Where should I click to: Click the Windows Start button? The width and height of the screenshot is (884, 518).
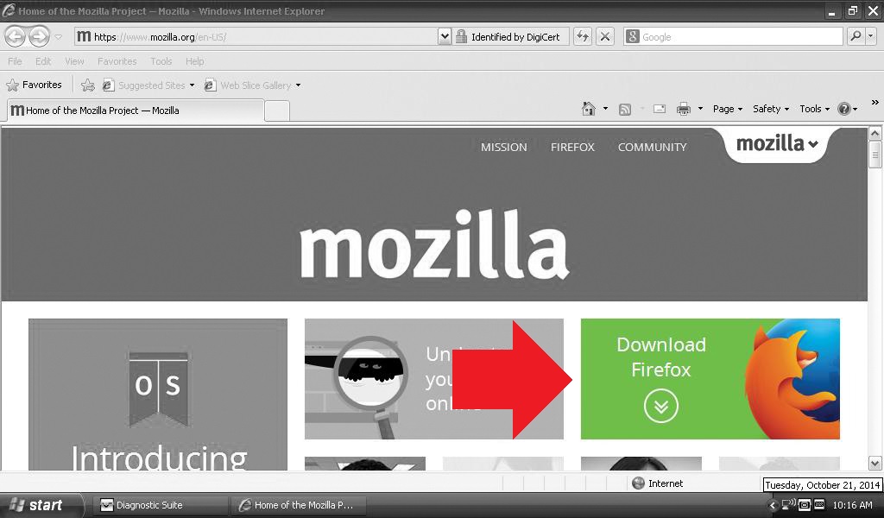(38, 505)
